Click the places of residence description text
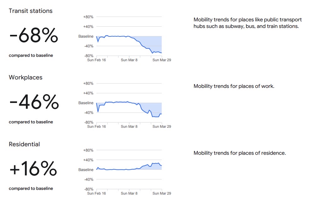This screenshot has height=204, width=315. pos(240,153)
